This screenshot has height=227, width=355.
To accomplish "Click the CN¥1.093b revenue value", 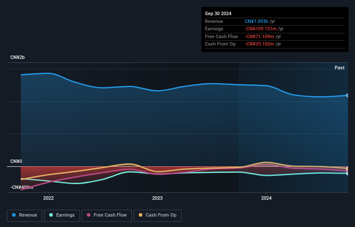I will [256, 21].
